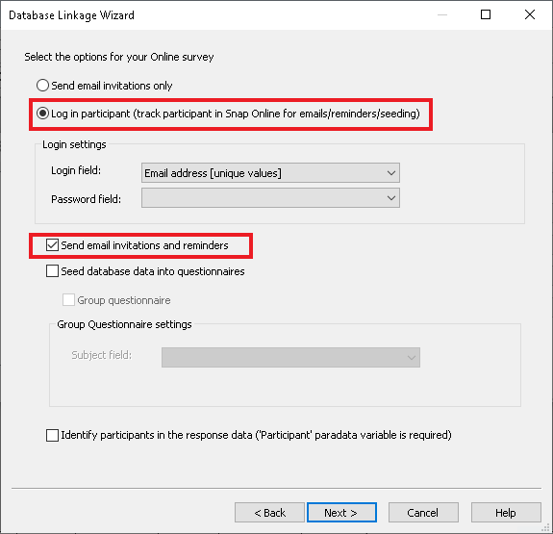Expand the Password field dropdown
The height and width of the screenshot is (534, 553).
270,197
